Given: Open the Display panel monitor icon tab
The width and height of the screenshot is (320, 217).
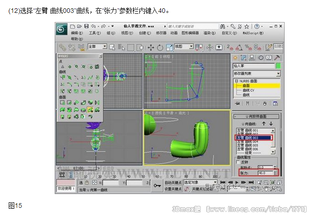Looking at the screenshot, I should click(x=269, y=58).
